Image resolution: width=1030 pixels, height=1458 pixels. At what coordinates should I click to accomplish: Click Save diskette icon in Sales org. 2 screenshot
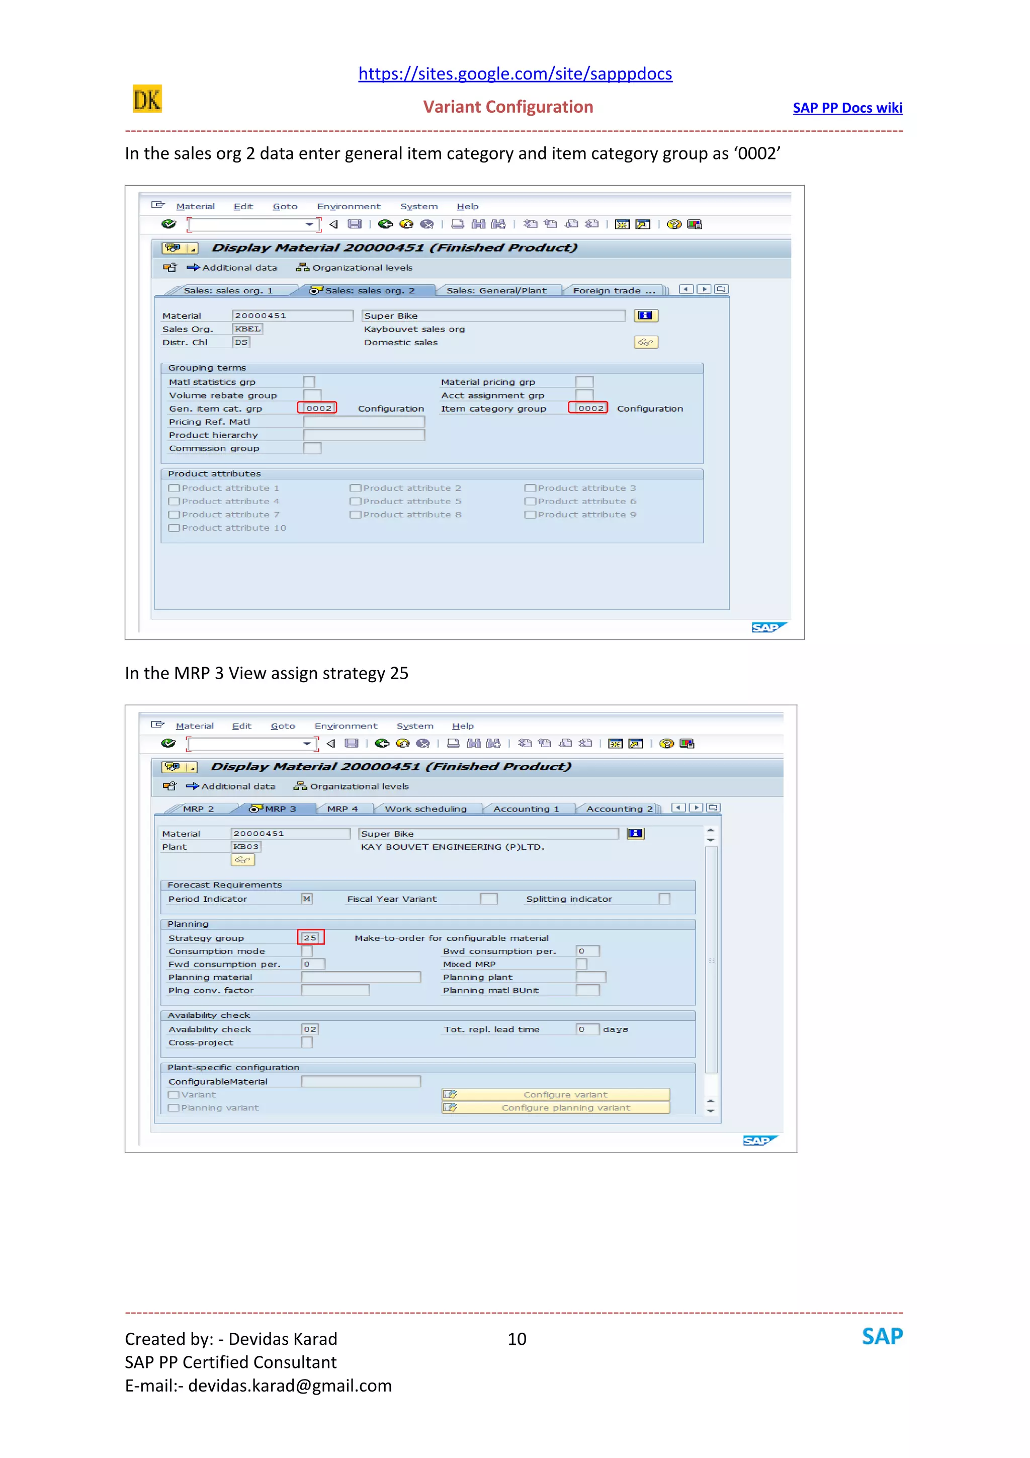pyautogui.click(x=355, y=224)
